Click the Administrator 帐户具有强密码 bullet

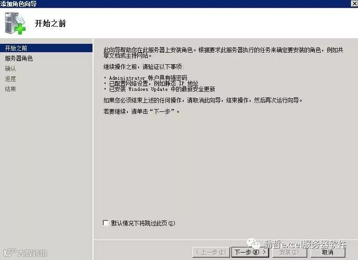tap(148, 78)
